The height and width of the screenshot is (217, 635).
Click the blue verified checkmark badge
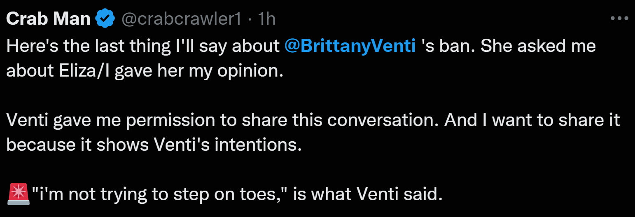[x=105, y=19]
